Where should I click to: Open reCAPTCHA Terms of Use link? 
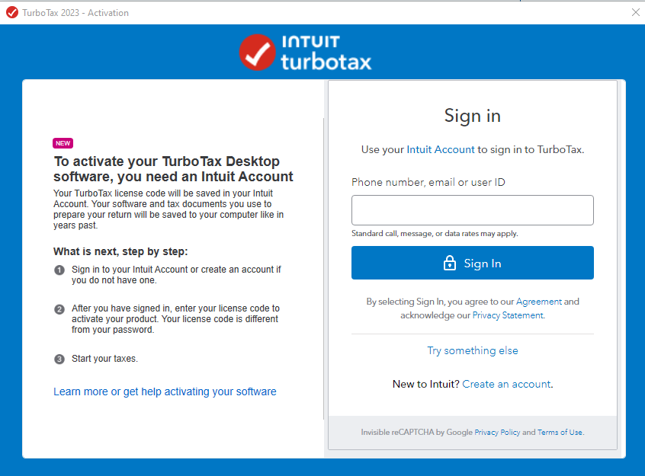[560, 432]
